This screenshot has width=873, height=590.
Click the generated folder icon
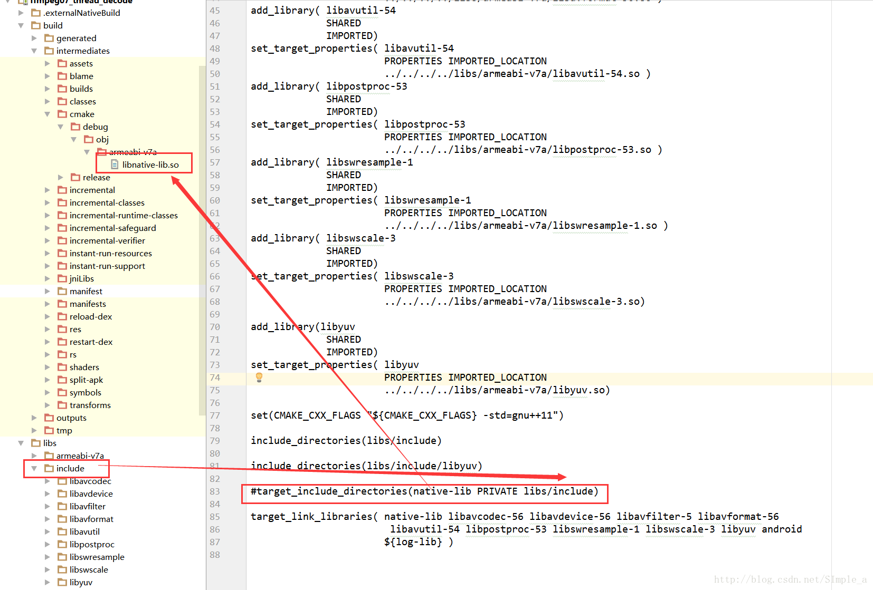tap(49, 38)
